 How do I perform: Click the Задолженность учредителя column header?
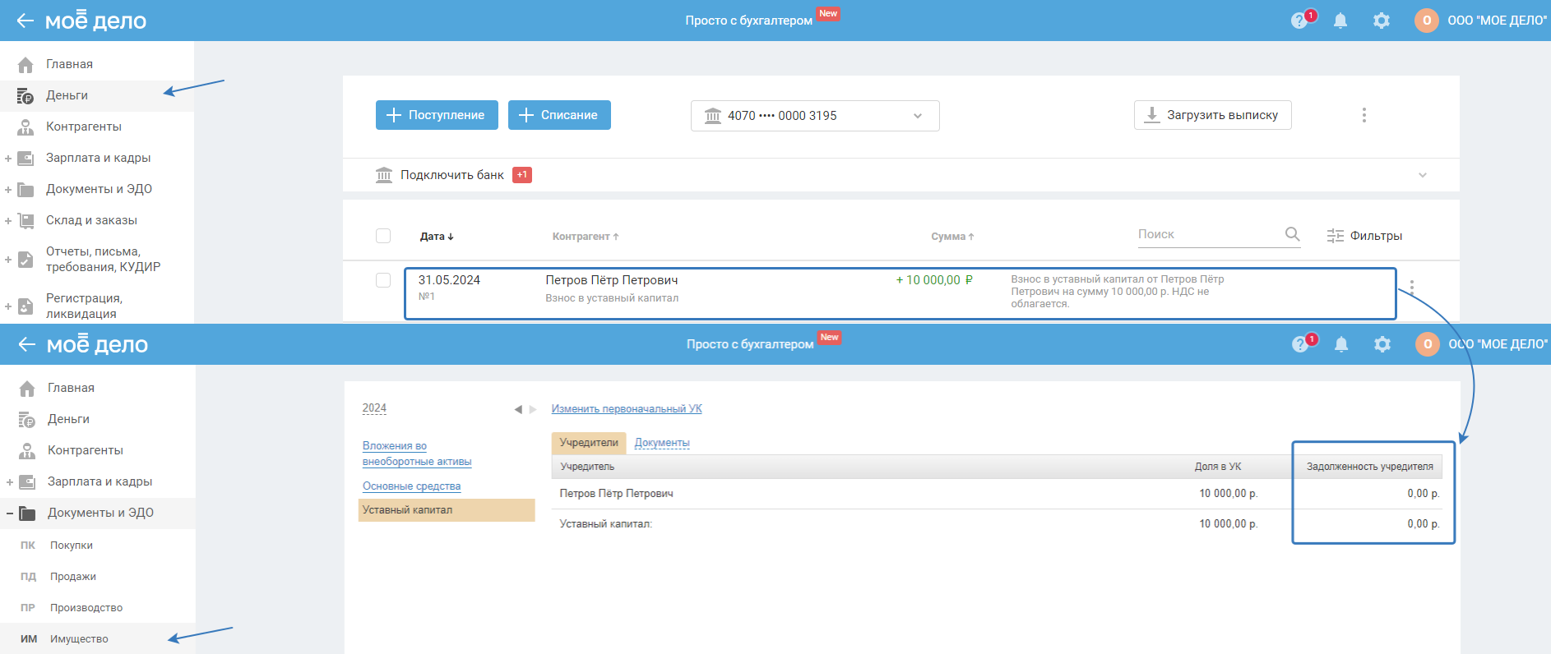[1370, 467]
